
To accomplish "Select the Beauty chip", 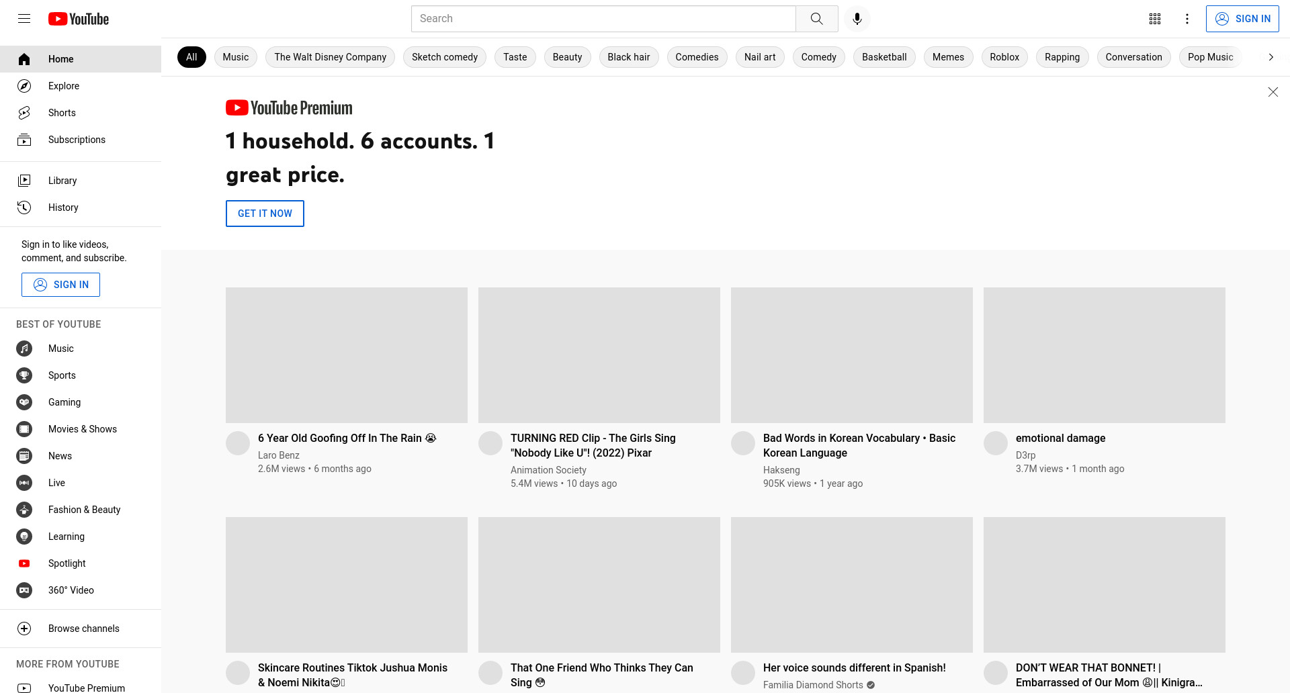I will point(568,57).
